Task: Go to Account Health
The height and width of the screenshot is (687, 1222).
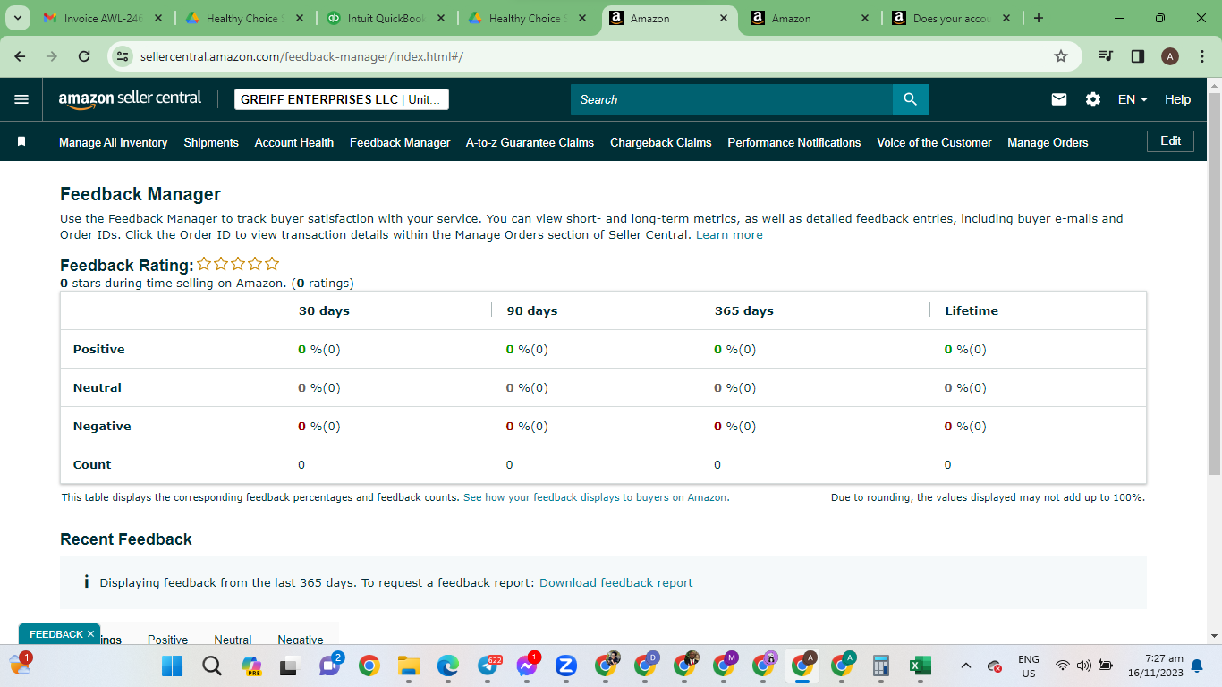Action: click(294, 142)
